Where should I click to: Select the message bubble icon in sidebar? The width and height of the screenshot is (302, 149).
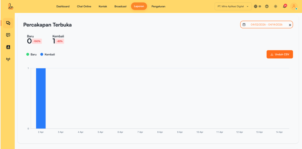tap(8, 35)
